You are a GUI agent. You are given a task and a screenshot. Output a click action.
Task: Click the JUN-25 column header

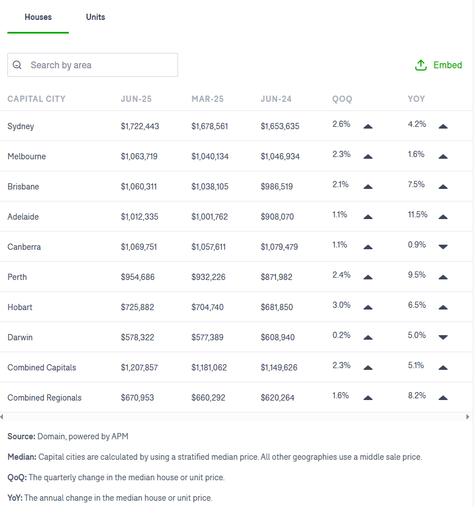(136, 99)
